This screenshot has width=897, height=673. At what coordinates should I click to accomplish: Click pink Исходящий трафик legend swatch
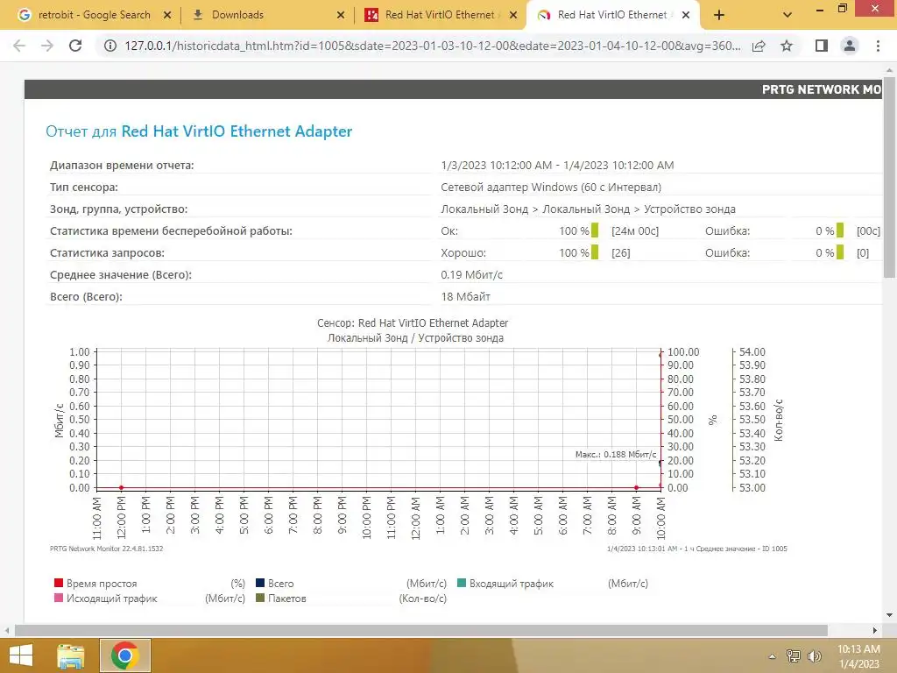(59, 598)
